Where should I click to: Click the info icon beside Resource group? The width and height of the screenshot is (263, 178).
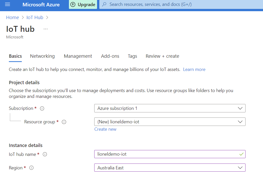(64, 122)
